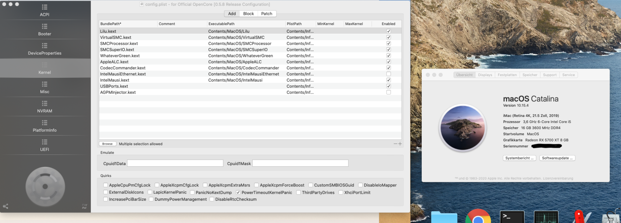Enable DummyPowerManagement quirk
Viewport: 621px width, 223px height.
point(151,199)
